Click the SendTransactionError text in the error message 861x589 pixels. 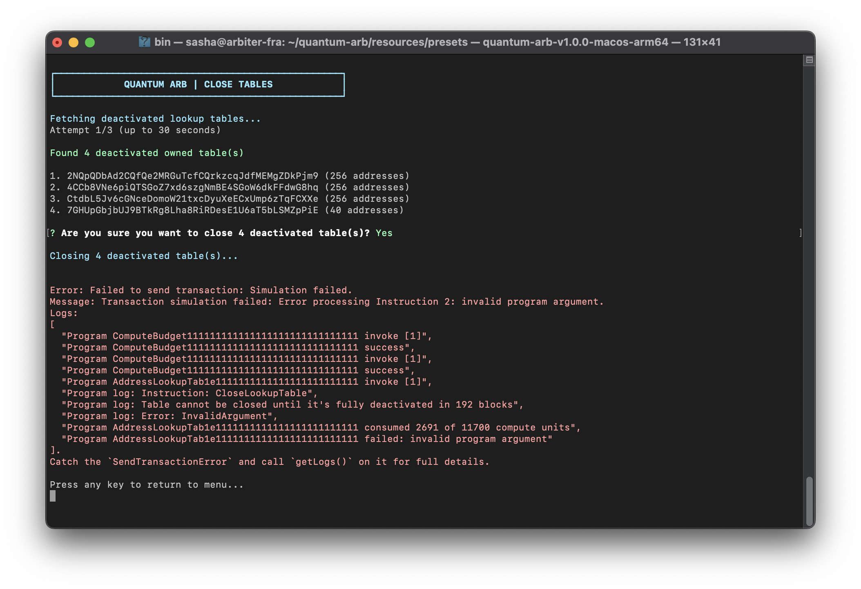click(170, 462)
